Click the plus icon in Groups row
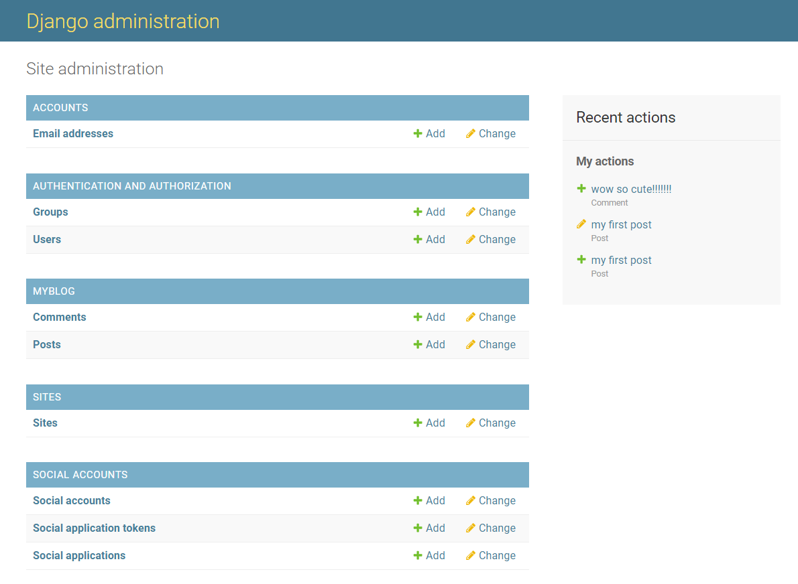This screenshot has width=798, height=584. click(x=418, y=212)
